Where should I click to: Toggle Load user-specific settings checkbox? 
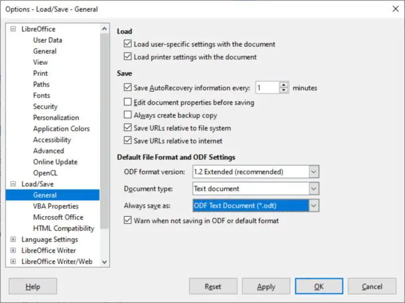(x=128, y=43)
